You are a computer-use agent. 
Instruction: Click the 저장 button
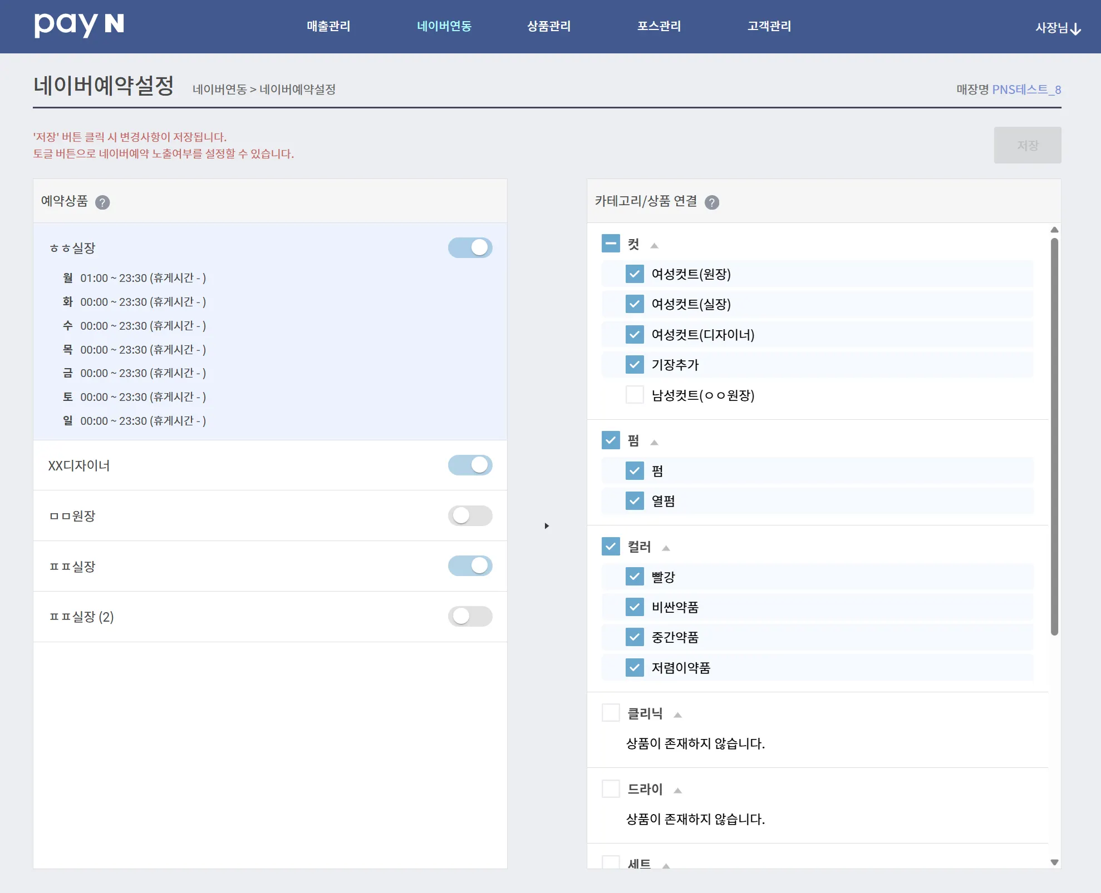[x=1027, y=145]
